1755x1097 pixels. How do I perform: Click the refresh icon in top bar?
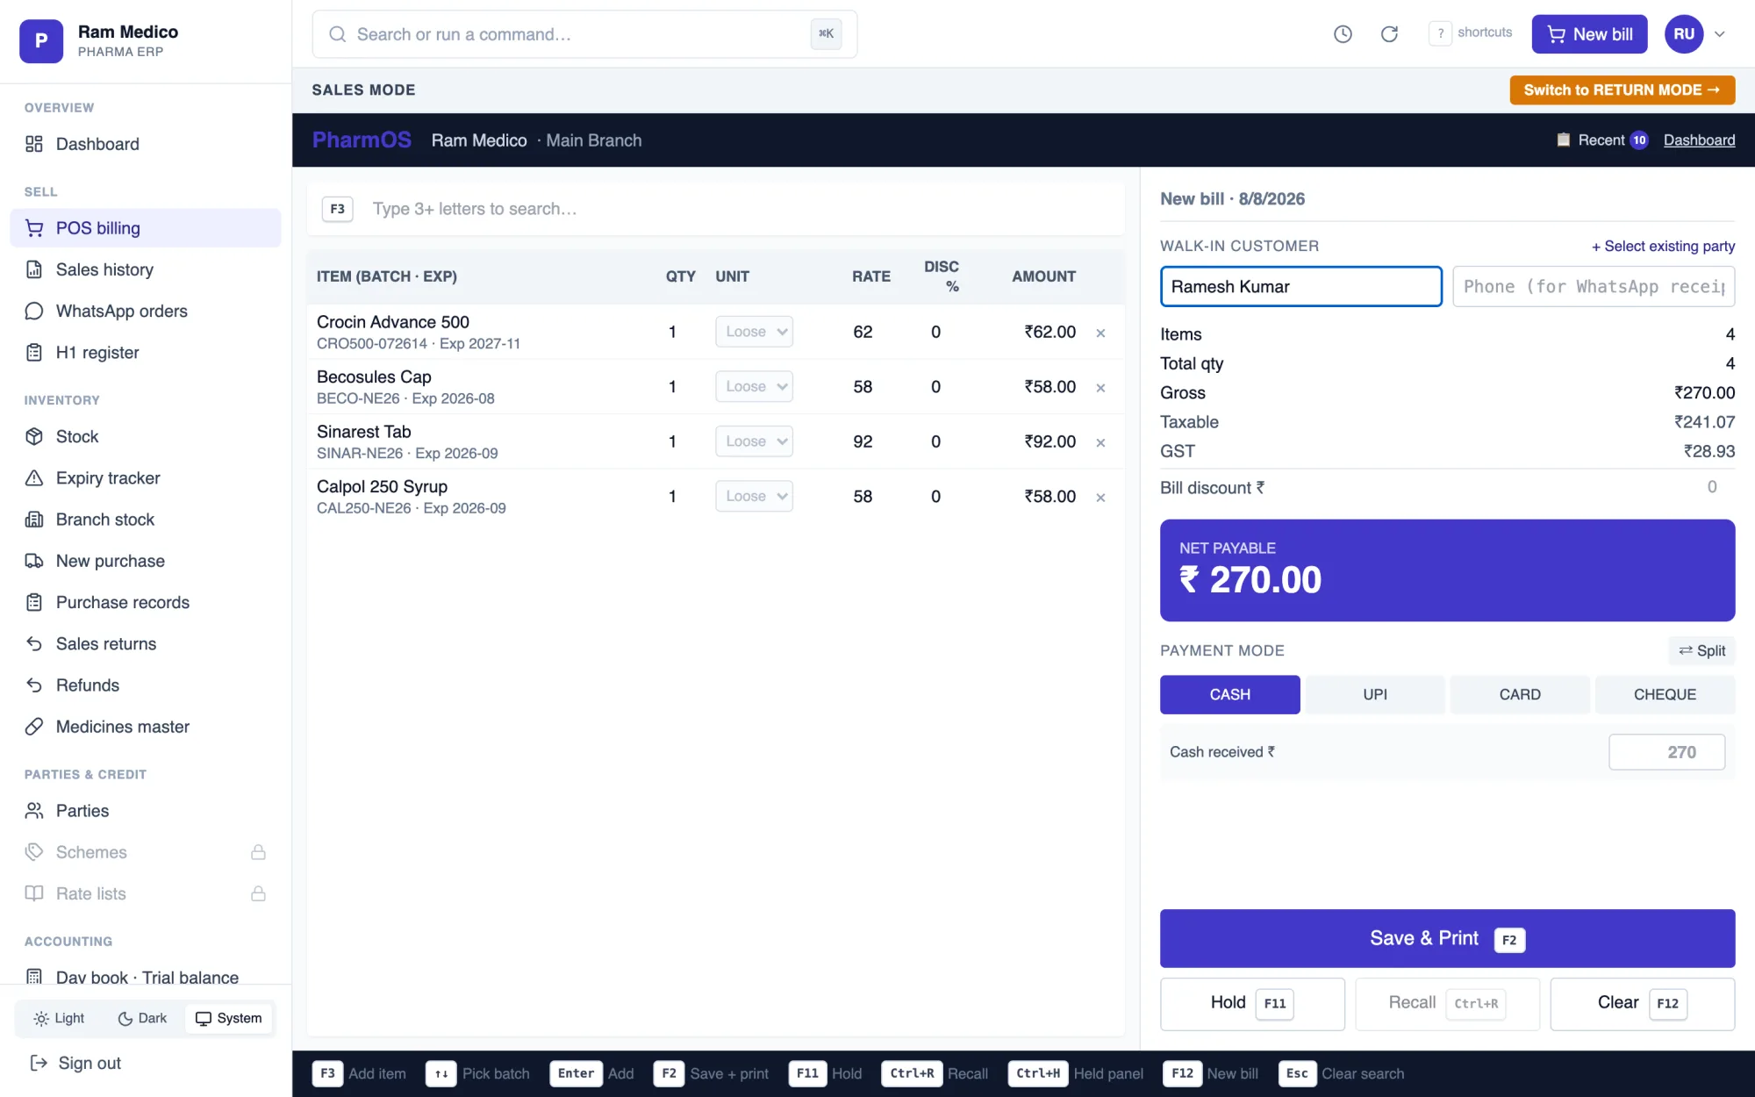pyautogui.click(x=1389, y=34)
